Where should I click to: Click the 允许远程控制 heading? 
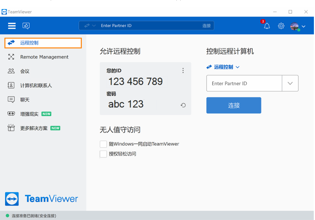pos(120,51)
